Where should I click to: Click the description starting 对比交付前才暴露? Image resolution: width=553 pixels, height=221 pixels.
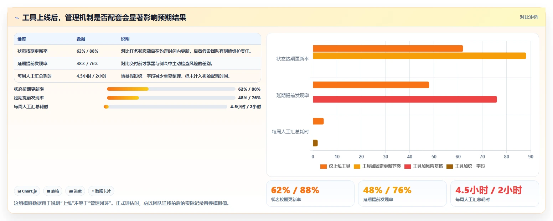(x=167, y=64)
